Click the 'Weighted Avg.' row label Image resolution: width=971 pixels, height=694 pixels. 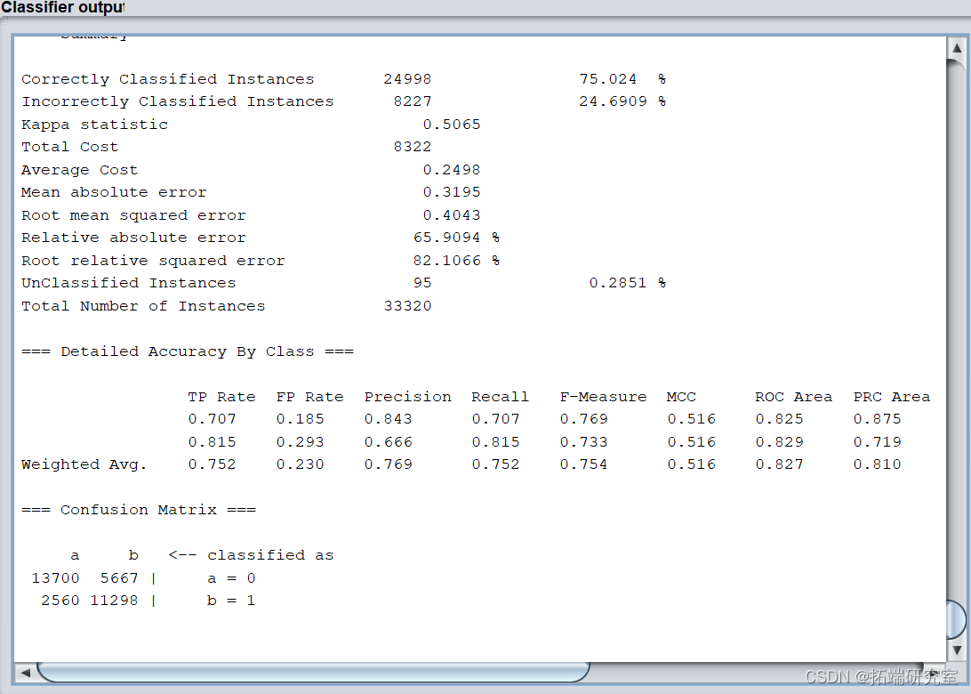click(84, 464)
